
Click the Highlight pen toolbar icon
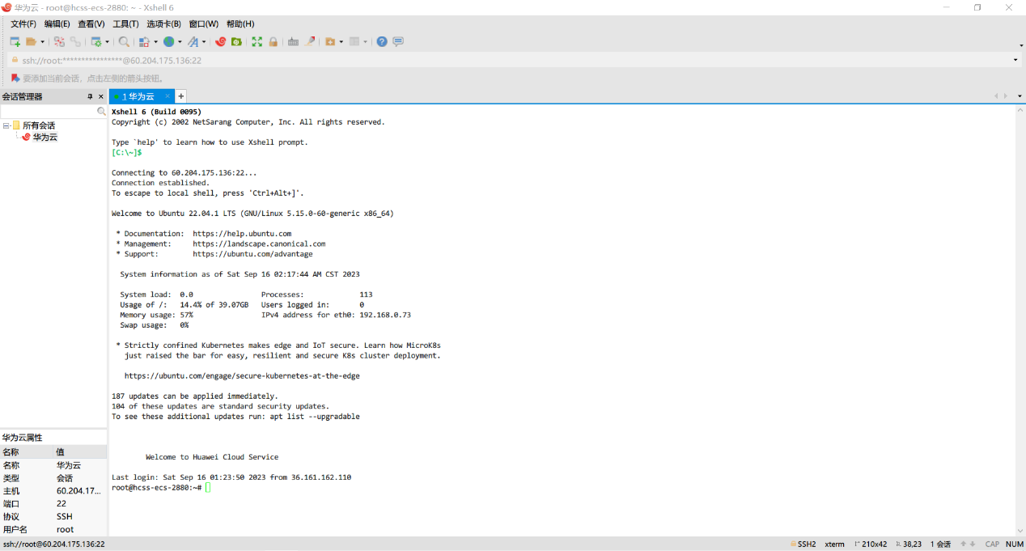click(310, 41)
